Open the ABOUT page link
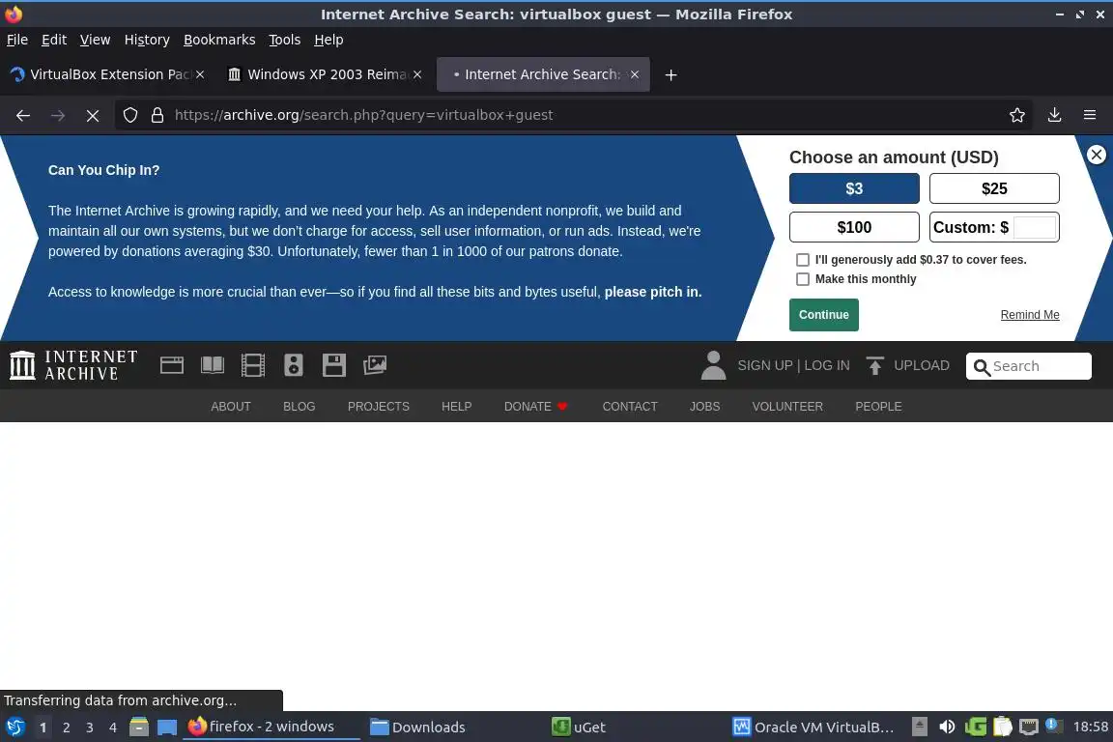This screenshot has width=1113, height=742. (x=231, y=407)
